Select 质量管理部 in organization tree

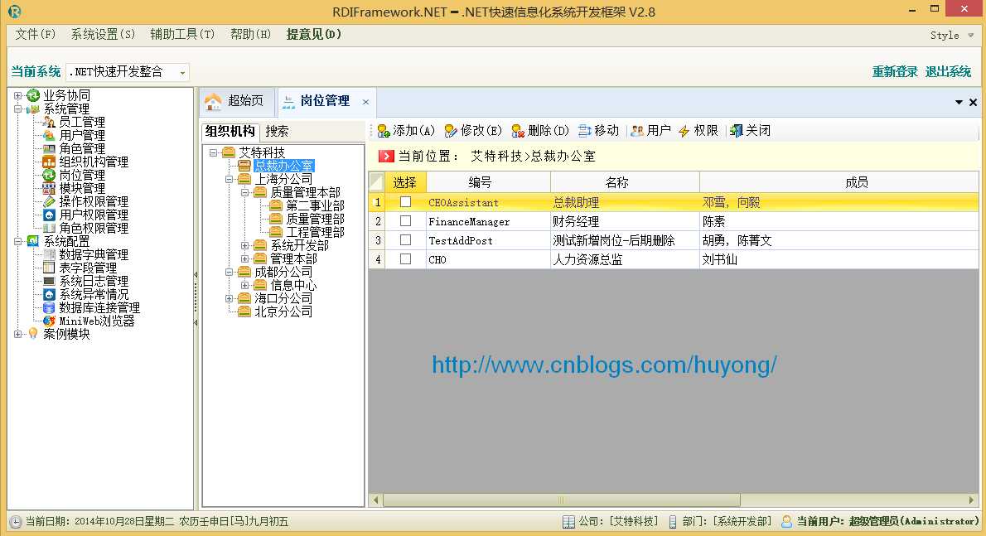pyautogui.click(x=315, y=219)
